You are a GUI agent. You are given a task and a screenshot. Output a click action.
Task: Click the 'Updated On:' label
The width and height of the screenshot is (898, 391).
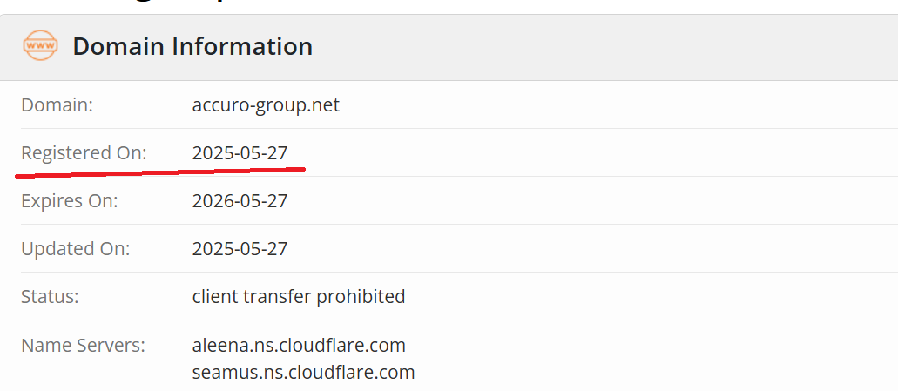75,249
